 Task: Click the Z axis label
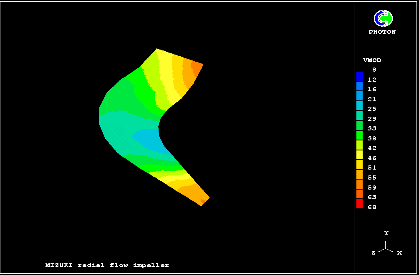click(373, 253)
